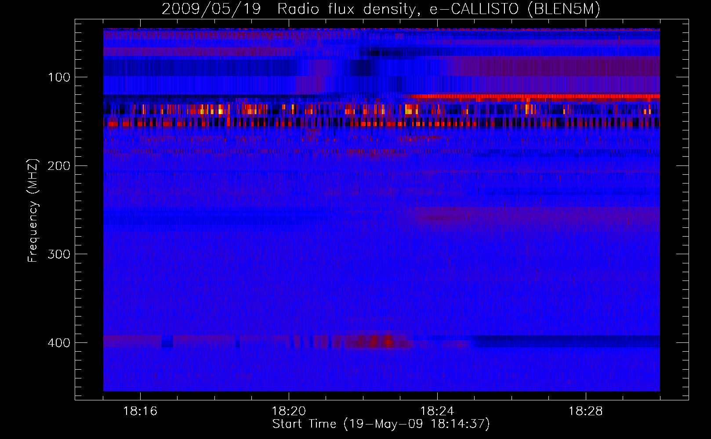Click the 100 frequency tick label
The image size is (711, 439).
click(59, 78)
